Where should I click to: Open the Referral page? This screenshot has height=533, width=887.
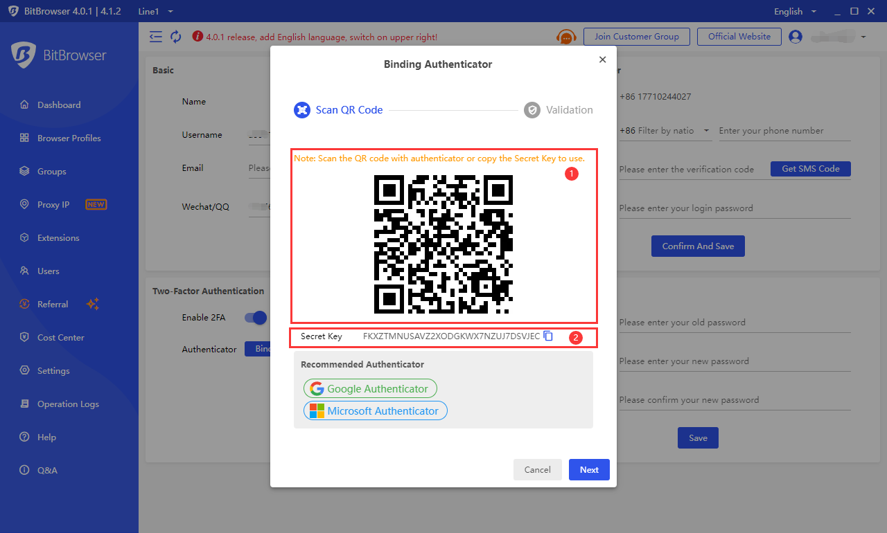pos(53,304)
